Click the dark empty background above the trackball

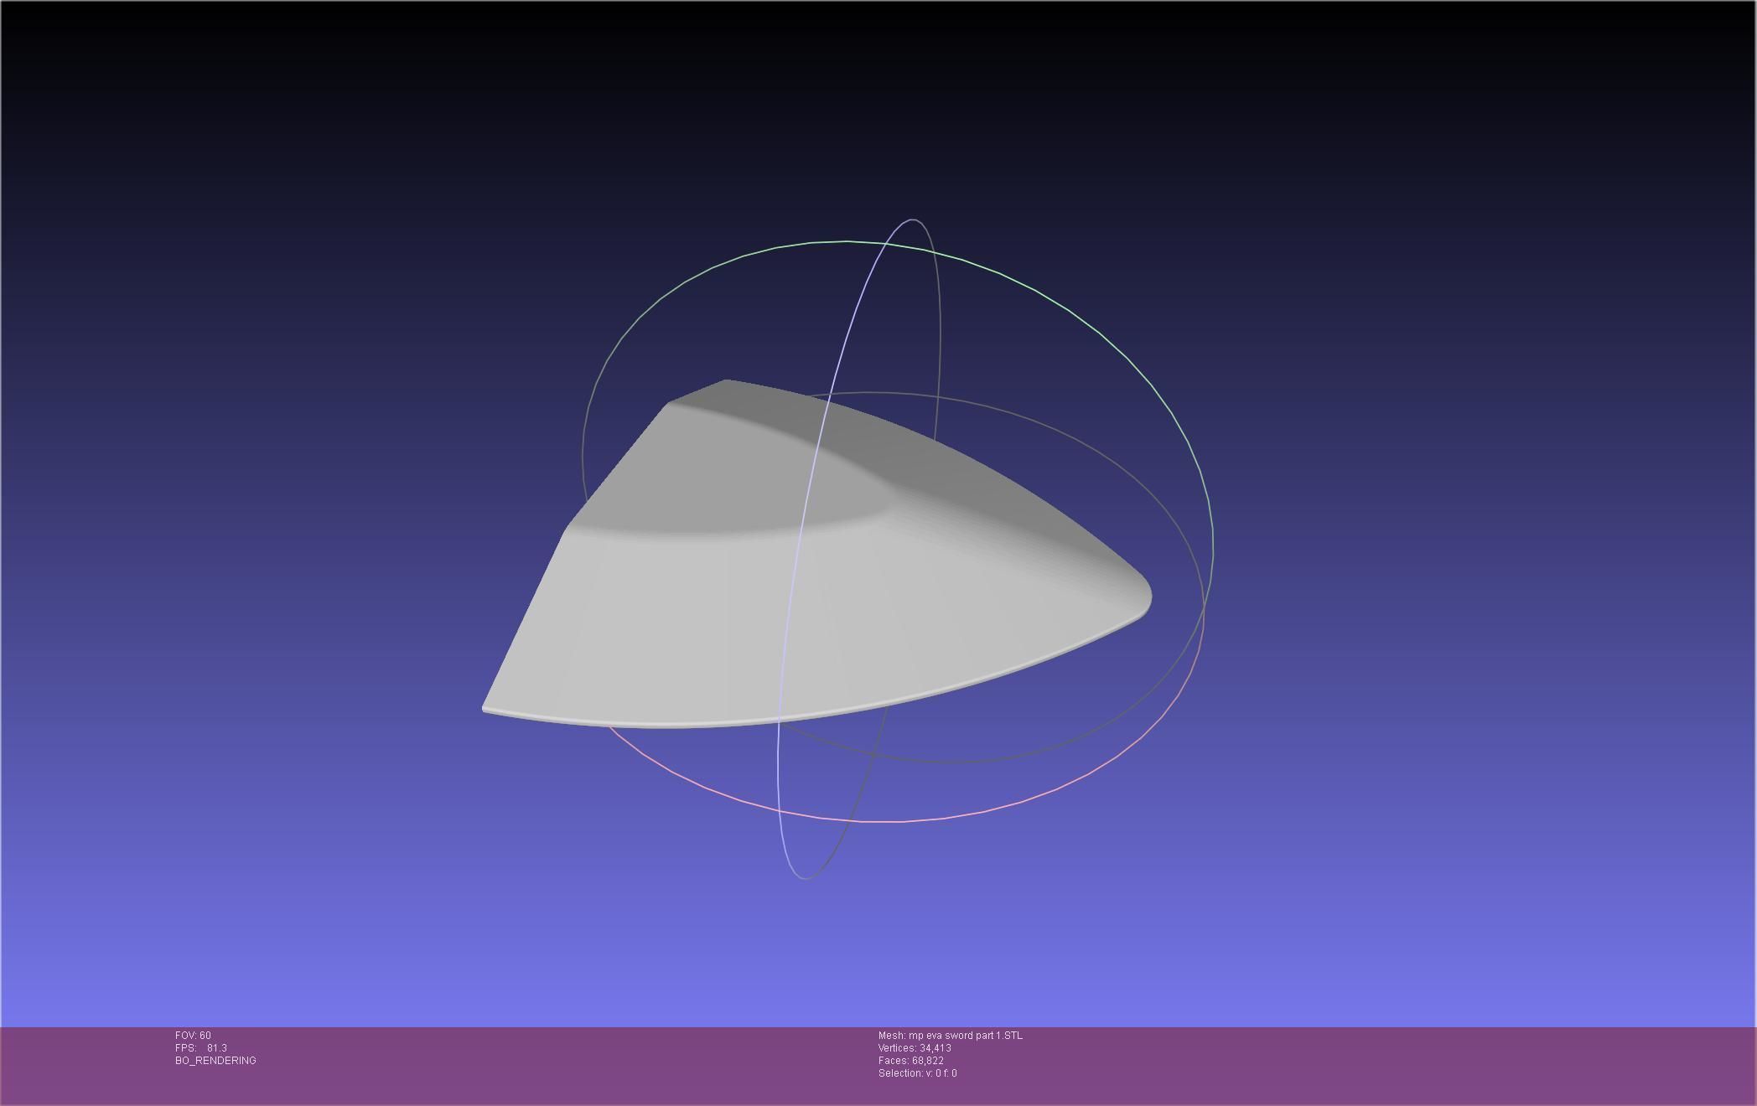880,101
